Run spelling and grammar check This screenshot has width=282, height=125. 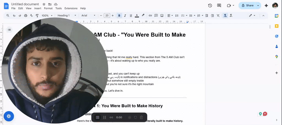point(31,16)
